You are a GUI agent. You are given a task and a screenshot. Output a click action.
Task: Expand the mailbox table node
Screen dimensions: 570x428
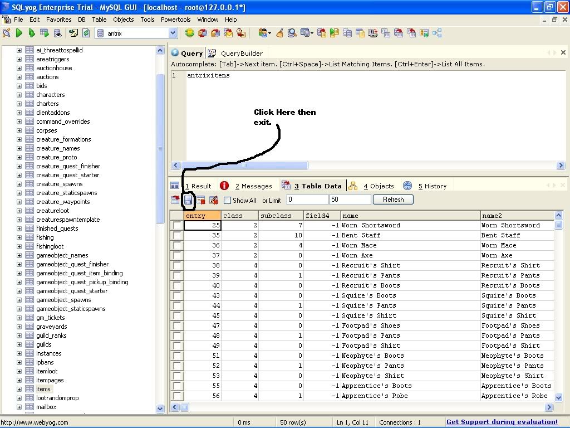pyautogui.click(x=19, y=407)
